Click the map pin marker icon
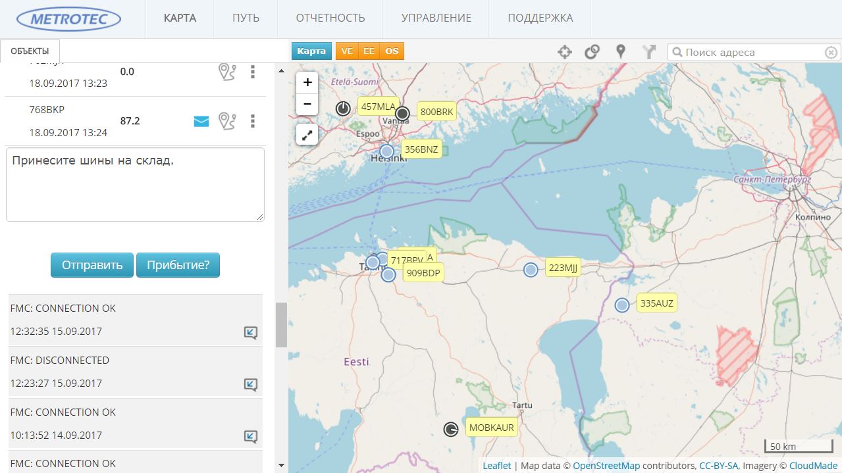 point(620,52)
